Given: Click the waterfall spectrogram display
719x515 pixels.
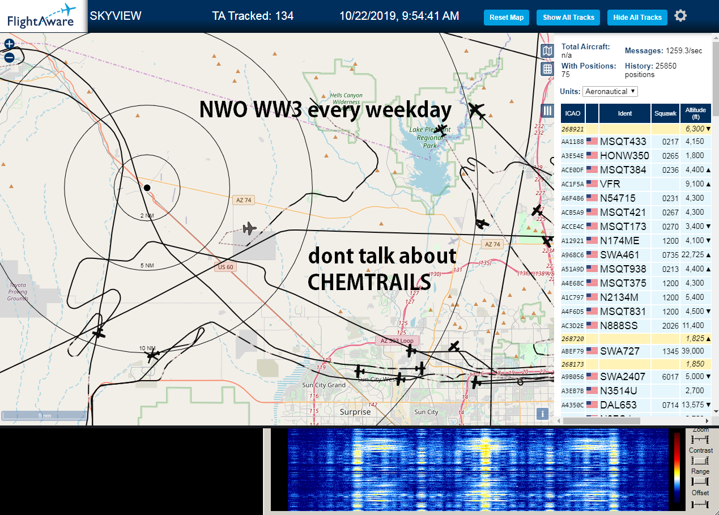Looking at the screenshot, I should 478,470.
